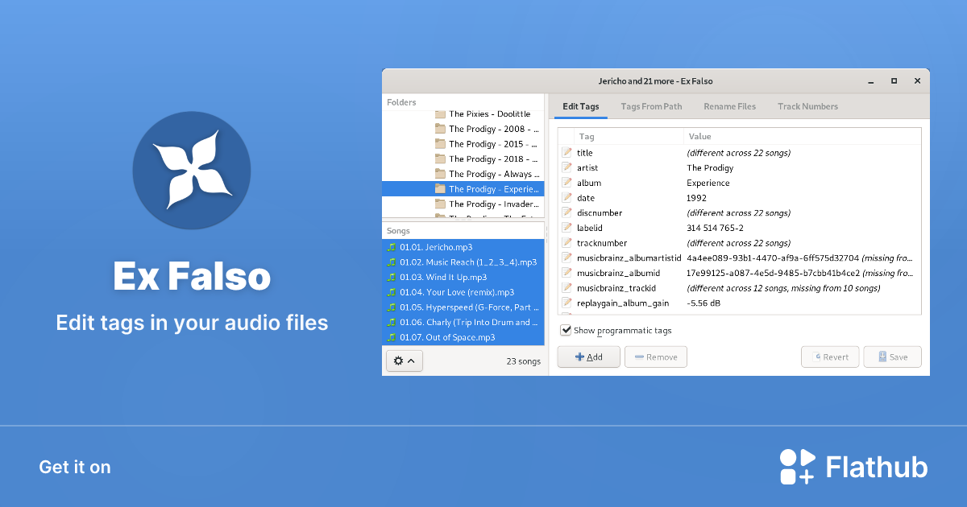Open the Rename Files tab
Image resolution: width=967 pixels, height=507 pixels.
[x=729, y=106]
